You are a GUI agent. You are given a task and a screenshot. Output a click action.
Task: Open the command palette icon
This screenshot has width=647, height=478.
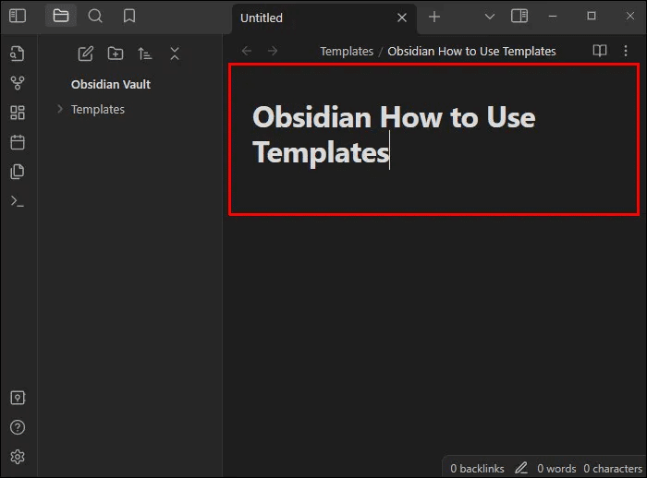18,201
